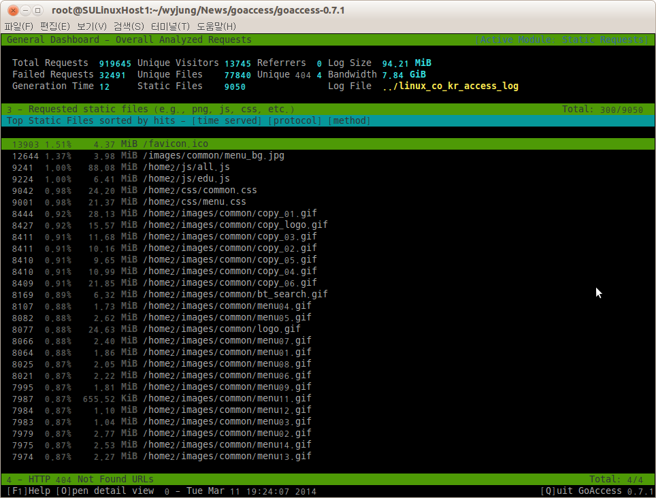Open the 터미널(T) menu

(170, 27)
